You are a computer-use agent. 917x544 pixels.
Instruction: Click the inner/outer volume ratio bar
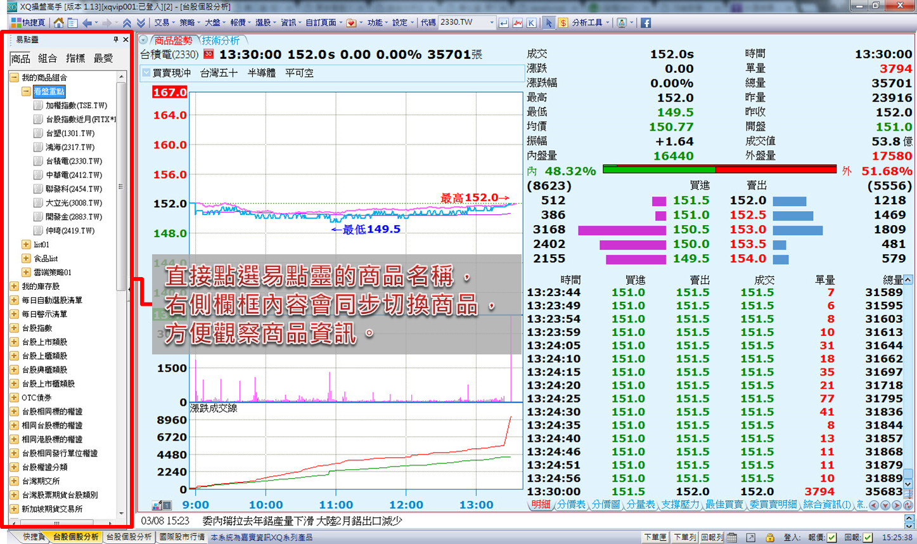click(719, 170)
